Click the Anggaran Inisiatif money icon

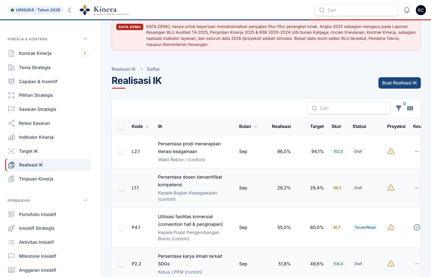11,270
